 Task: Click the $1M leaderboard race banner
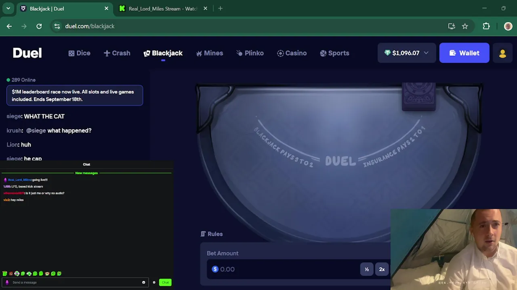point(74,95)
